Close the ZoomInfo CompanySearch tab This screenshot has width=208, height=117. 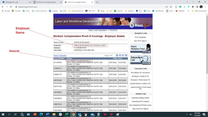pos(61,2)
